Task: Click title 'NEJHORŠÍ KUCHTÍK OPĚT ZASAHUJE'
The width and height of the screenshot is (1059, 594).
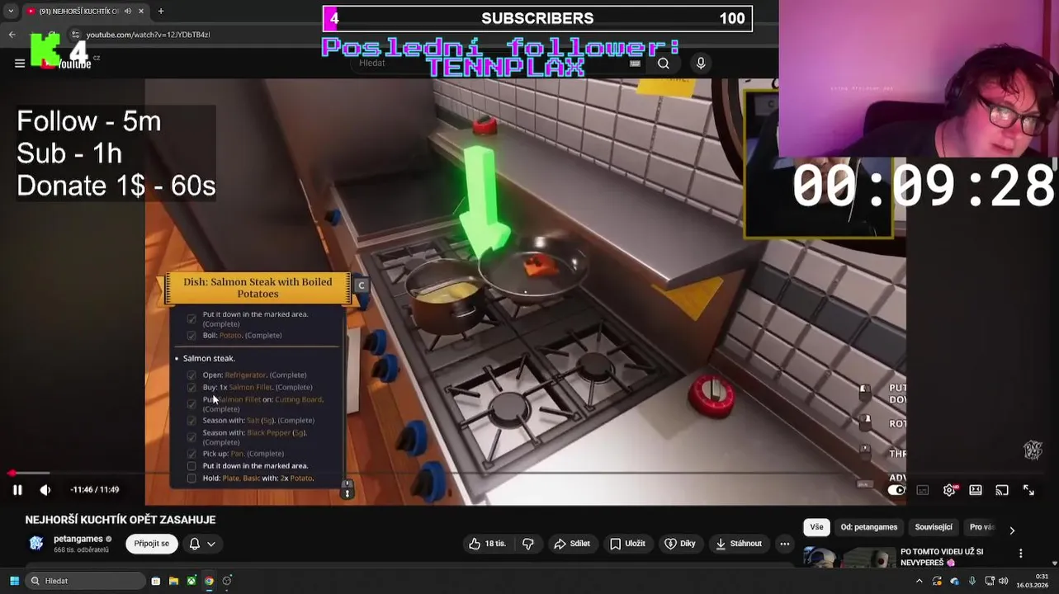Action: coord(121,520)
